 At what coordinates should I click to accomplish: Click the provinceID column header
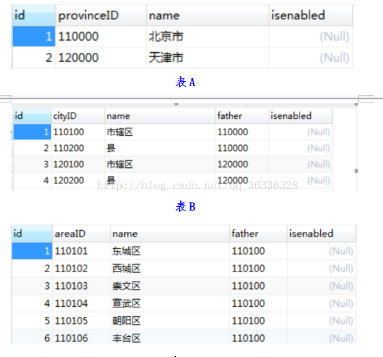(x=101, y=16)
